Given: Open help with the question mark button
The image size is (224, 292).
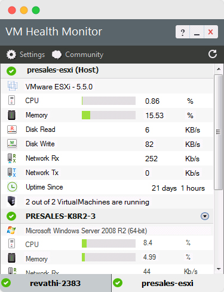Looking at the screenshot, I should tap(183, 32).
